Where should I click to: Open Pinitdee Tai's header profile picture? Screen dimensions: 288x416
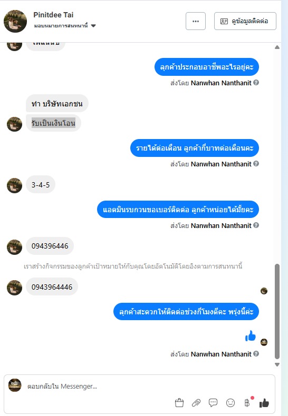point(15,21)
